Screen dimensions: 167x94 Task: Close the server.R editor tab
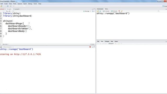(x=20, y=9)
